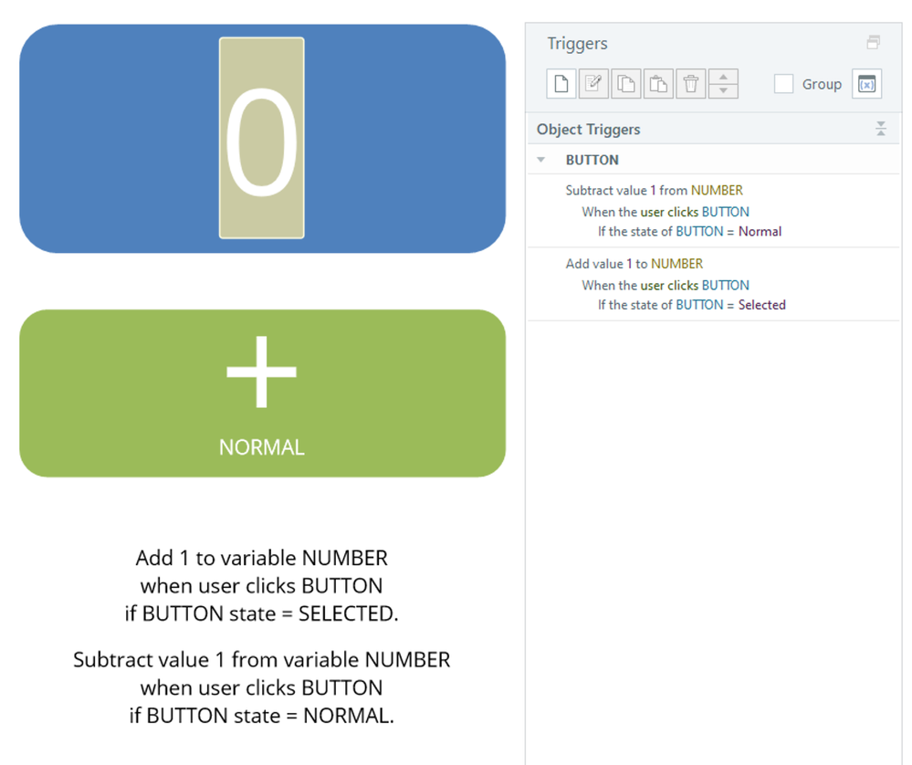Select the 'Add 1 to variable NUMBER' text block
Viewport: 912px width, 765px height.
[262, 585]
